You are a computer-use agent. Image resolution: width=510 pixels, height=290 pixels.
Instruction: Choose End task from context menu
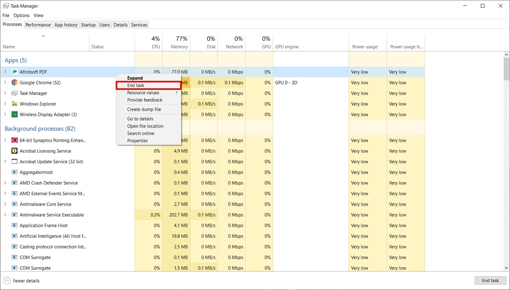point(149,85)
